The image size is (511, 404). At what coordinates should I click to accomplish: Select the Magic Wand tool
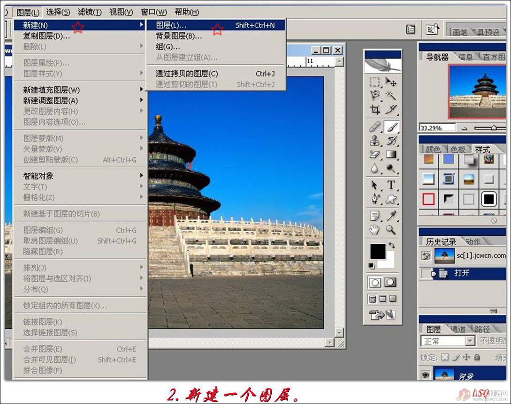point(391,95)
